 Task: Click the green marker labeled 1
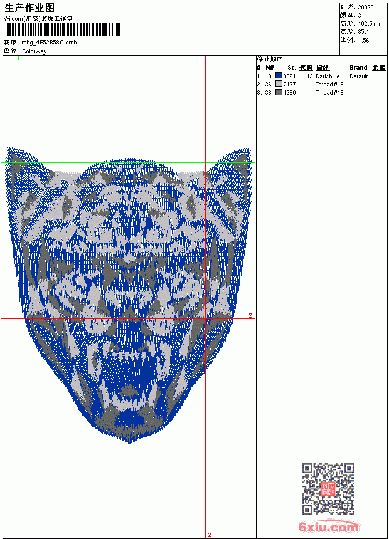pyautogui.click(x=19, y=59)
